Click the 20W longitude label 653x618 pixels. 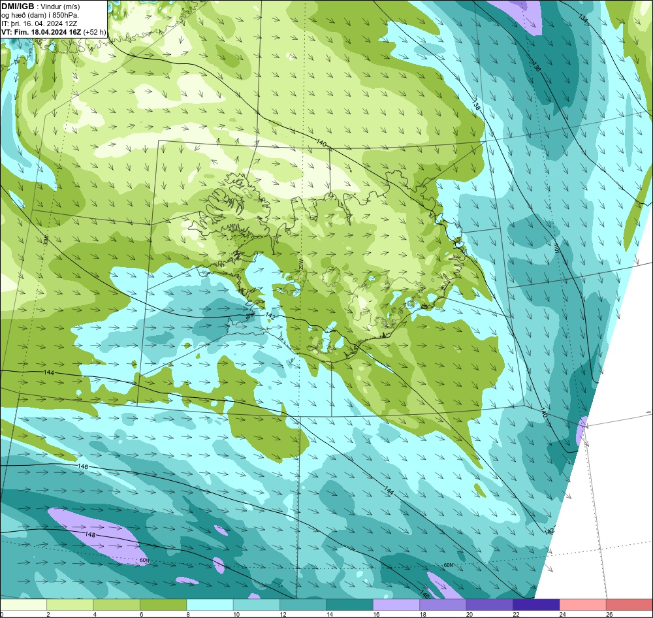point(300,265)
